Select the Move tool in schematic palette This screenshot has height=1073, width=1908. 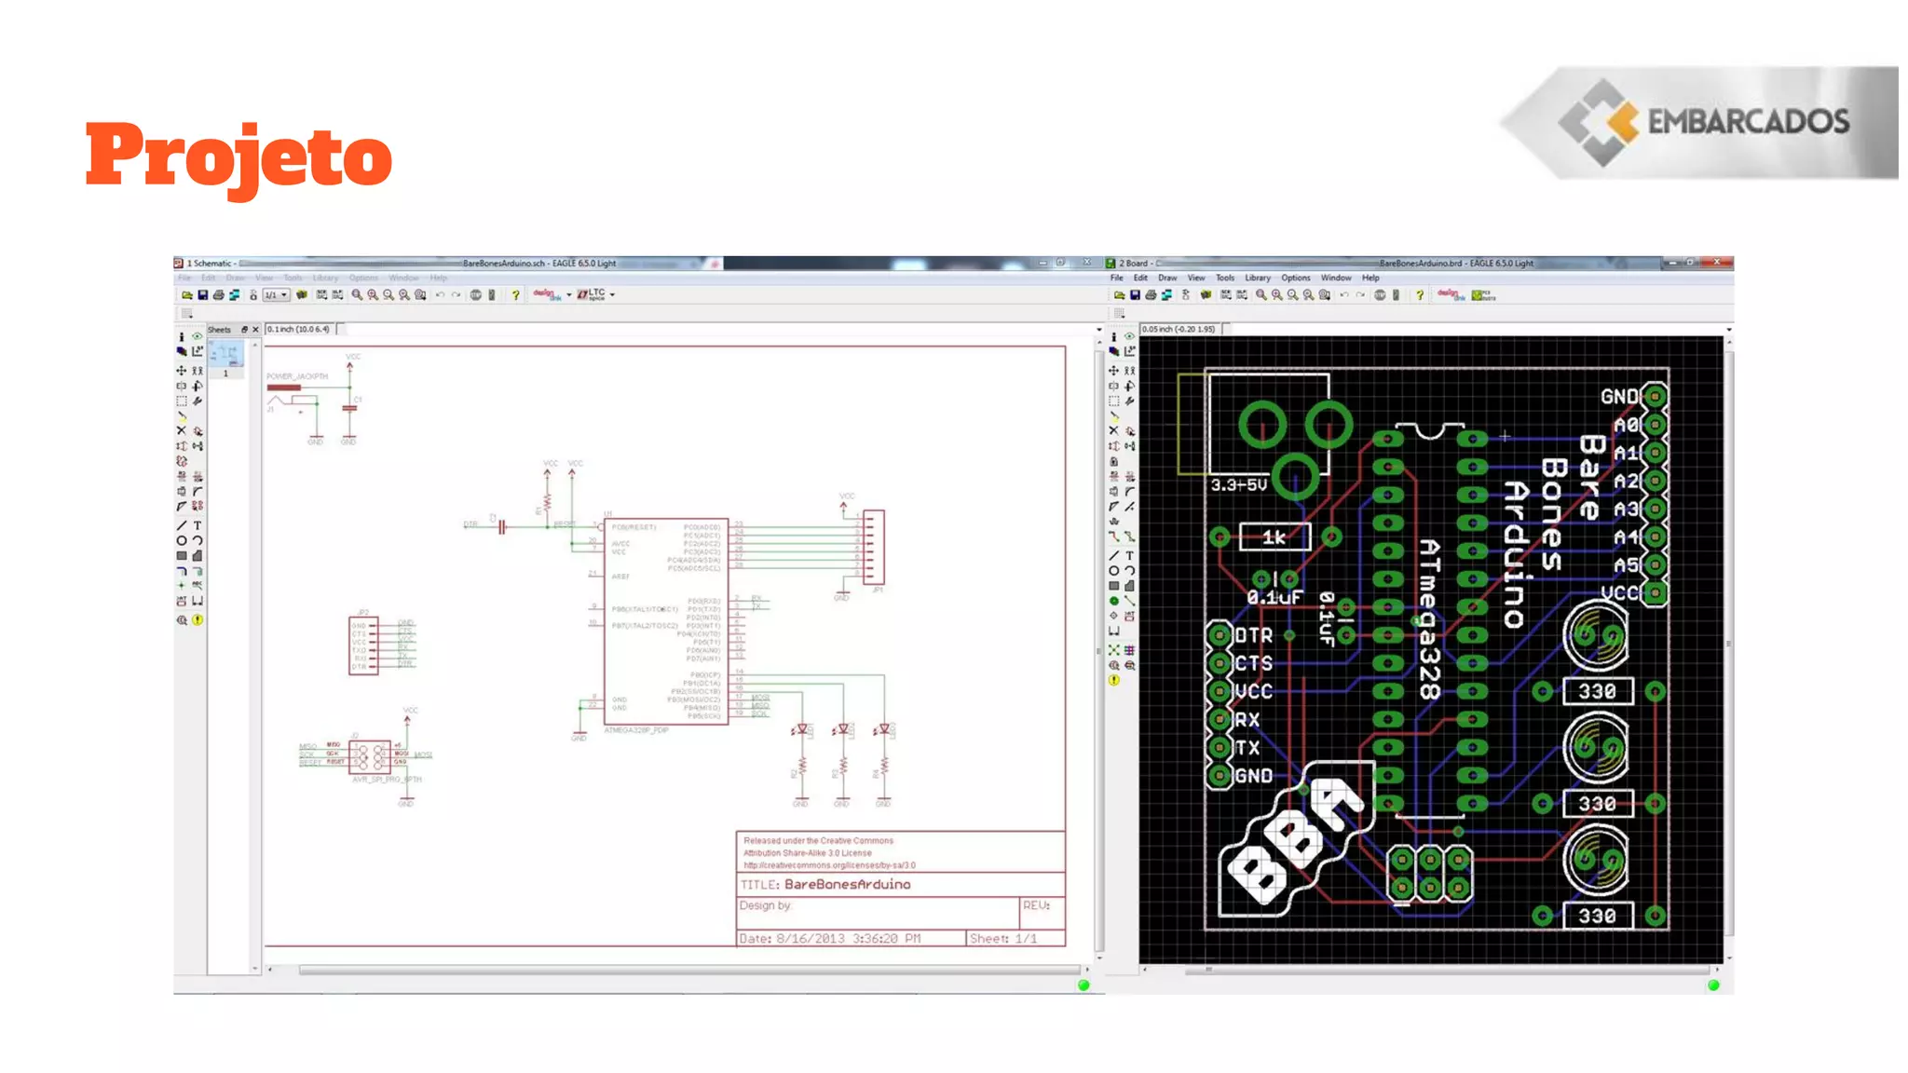tap(182, 371)
